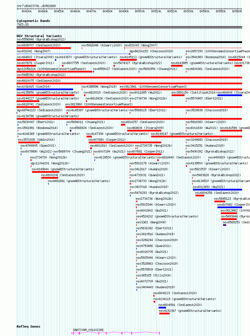
Task: Open variant nsv4134798 (gnomADStructuralVariants)
Action: [x=48, y=116]
